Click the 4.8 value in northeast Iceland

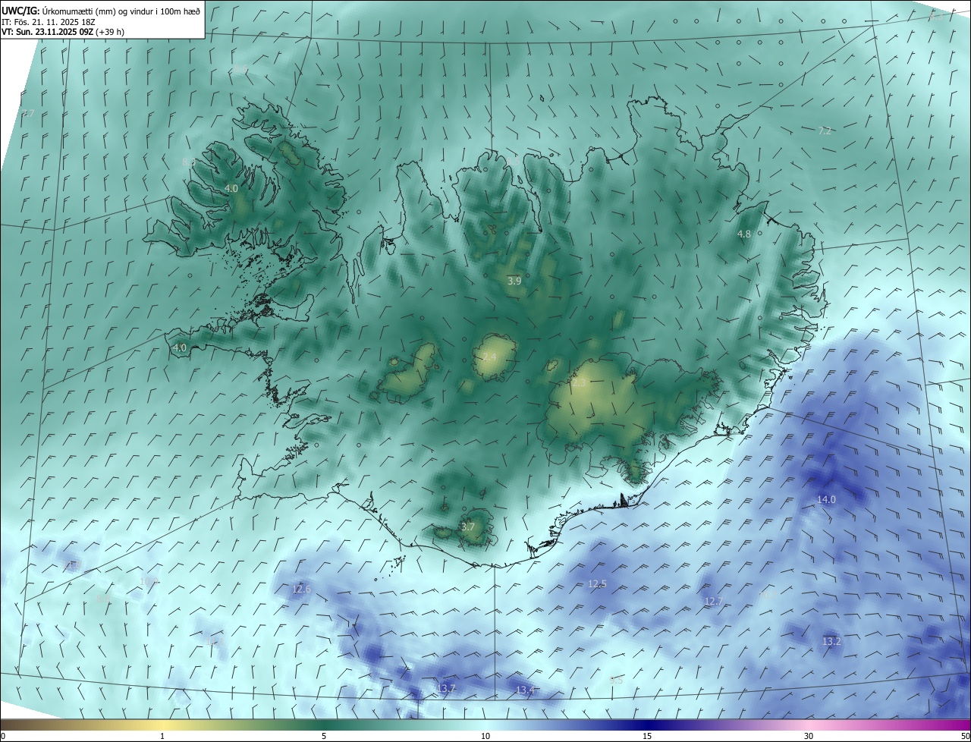point(744,234)
